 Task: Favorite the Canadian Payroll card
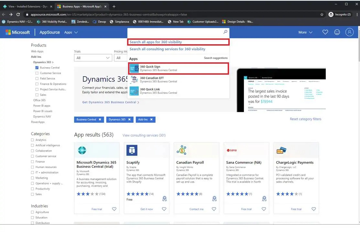click(214, 209)
